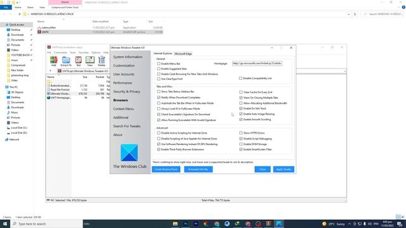Viewport: 406px width, 228px height.
Task: Click Ultimate Windows Tweaker taskbar icon
Action: (279, 224)
